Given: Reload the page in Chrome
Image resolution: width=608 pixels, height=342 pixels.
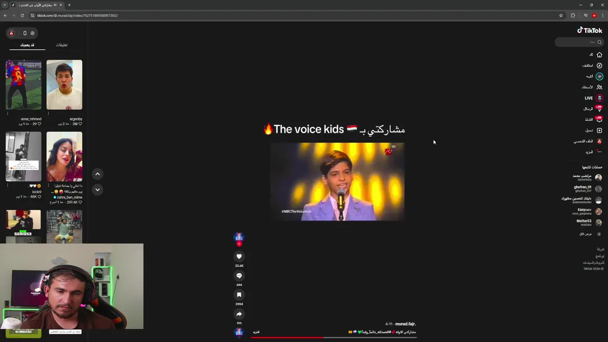Looking at the screenshot, I should point(22,15).
